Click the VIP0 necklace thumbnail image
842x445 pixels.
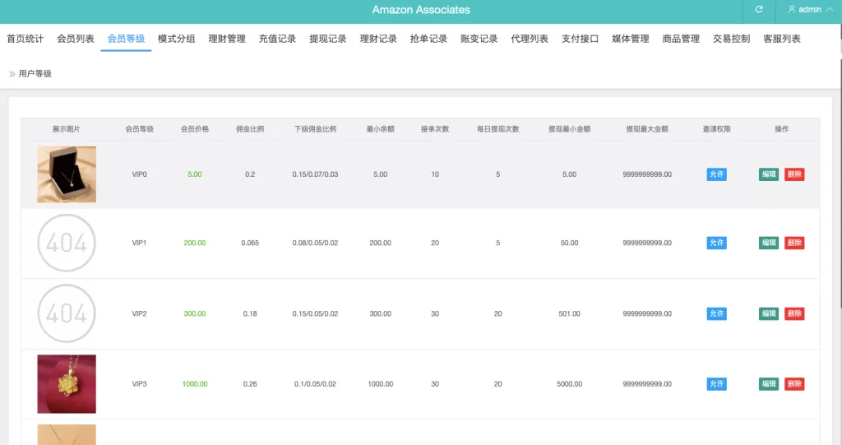tap(67, 174)
